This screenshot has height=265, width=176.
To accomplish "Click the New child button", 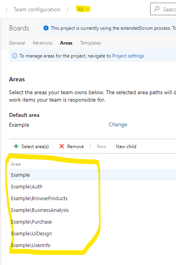I will [x=126, y=146].
